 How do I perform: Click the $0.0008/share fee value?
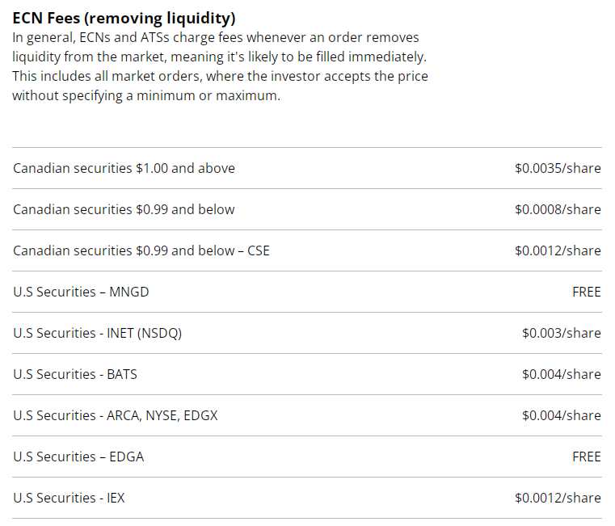558,209
